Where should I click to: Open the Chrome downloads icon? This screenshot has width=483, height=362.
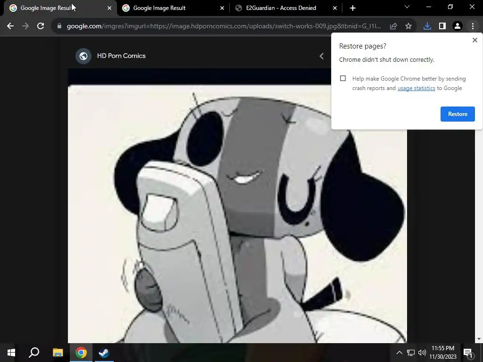[x=427, y=26]
